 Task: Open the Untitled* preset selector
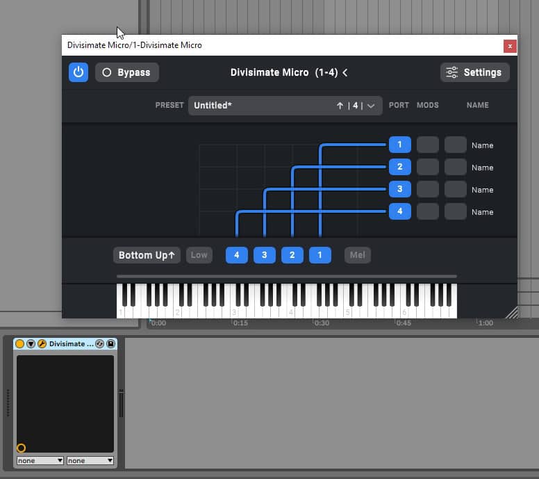pos(285,105)
